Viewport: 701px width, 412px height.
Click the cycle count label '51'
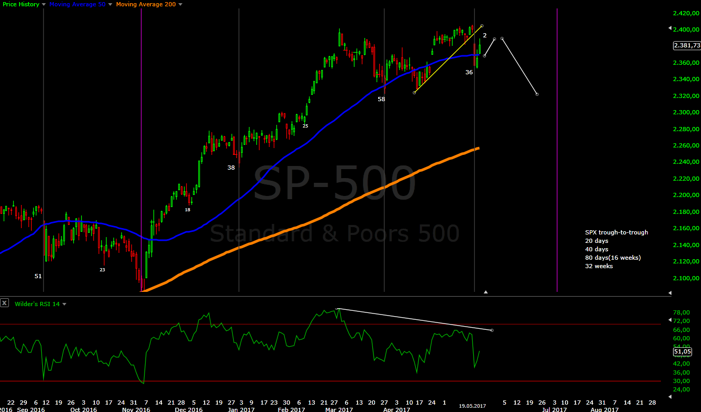38,276
